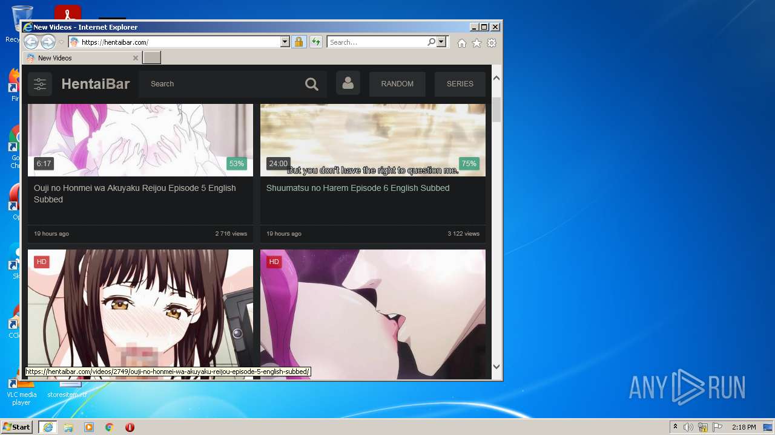
Task: Open Ouji no Honmei Episode 5 title link
Action: (x=135, y=193)
